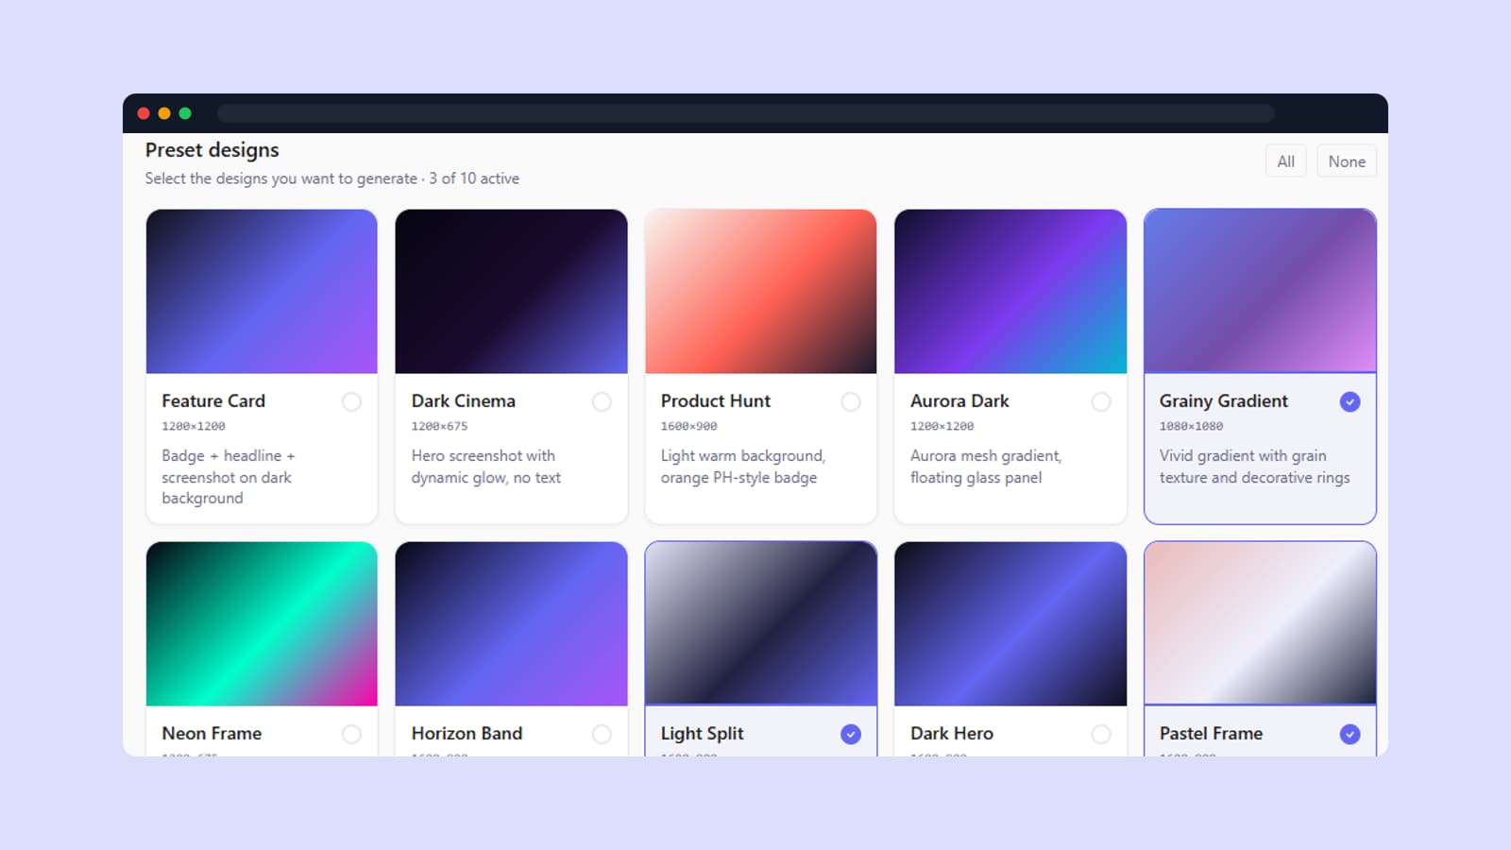Deselect the Pastel Frame preset

[1350, 734]
